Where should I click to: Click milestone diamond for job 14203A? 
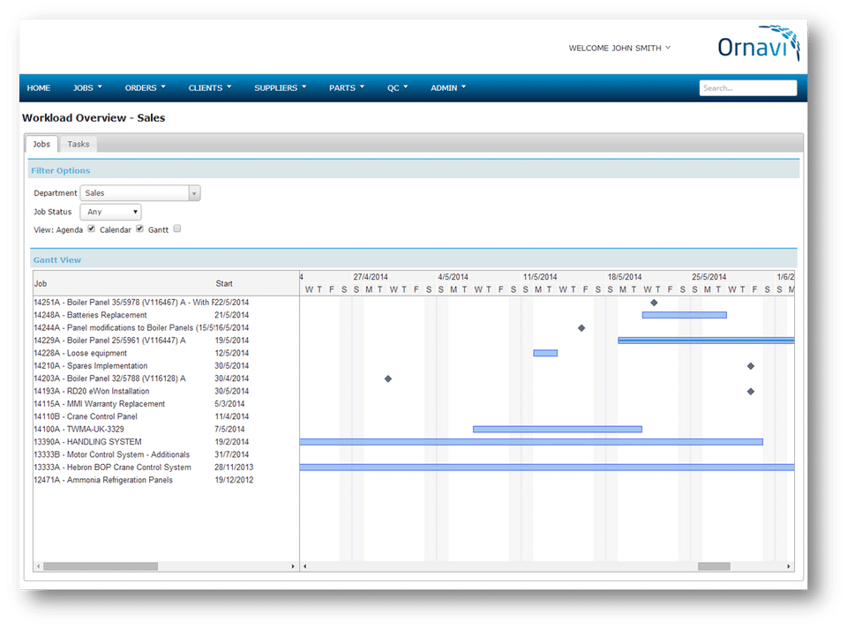[388, 379]
